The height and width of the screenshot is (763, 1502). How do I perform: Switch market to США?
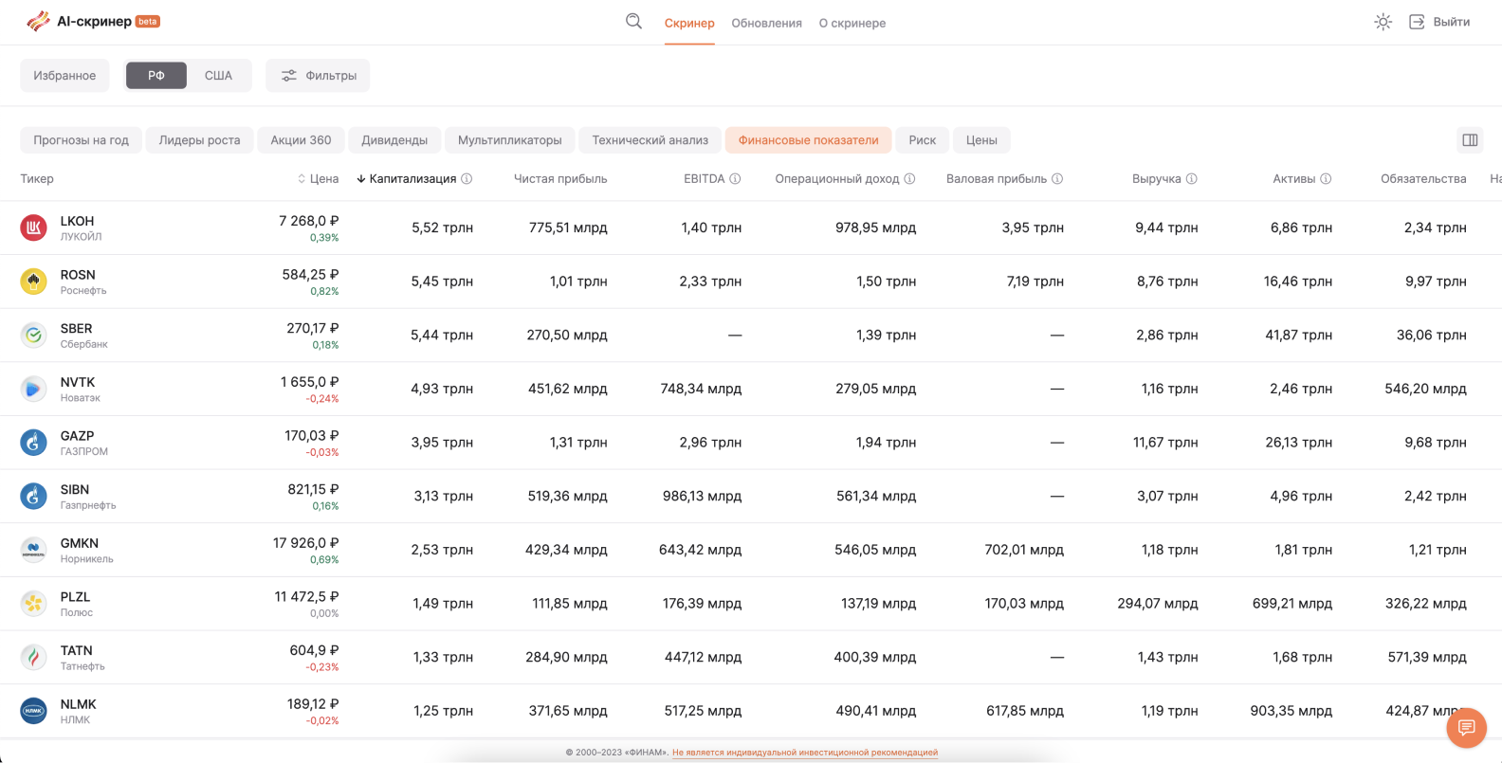click(218, 76)
